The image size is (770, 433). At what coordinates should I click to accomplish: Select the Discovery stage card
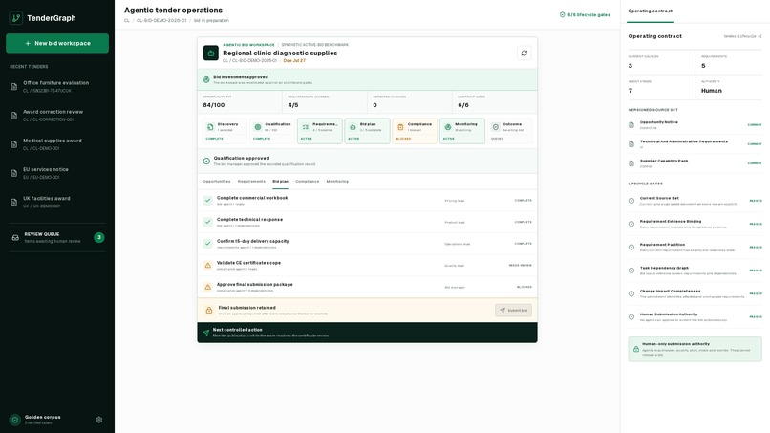coord(225,131)
